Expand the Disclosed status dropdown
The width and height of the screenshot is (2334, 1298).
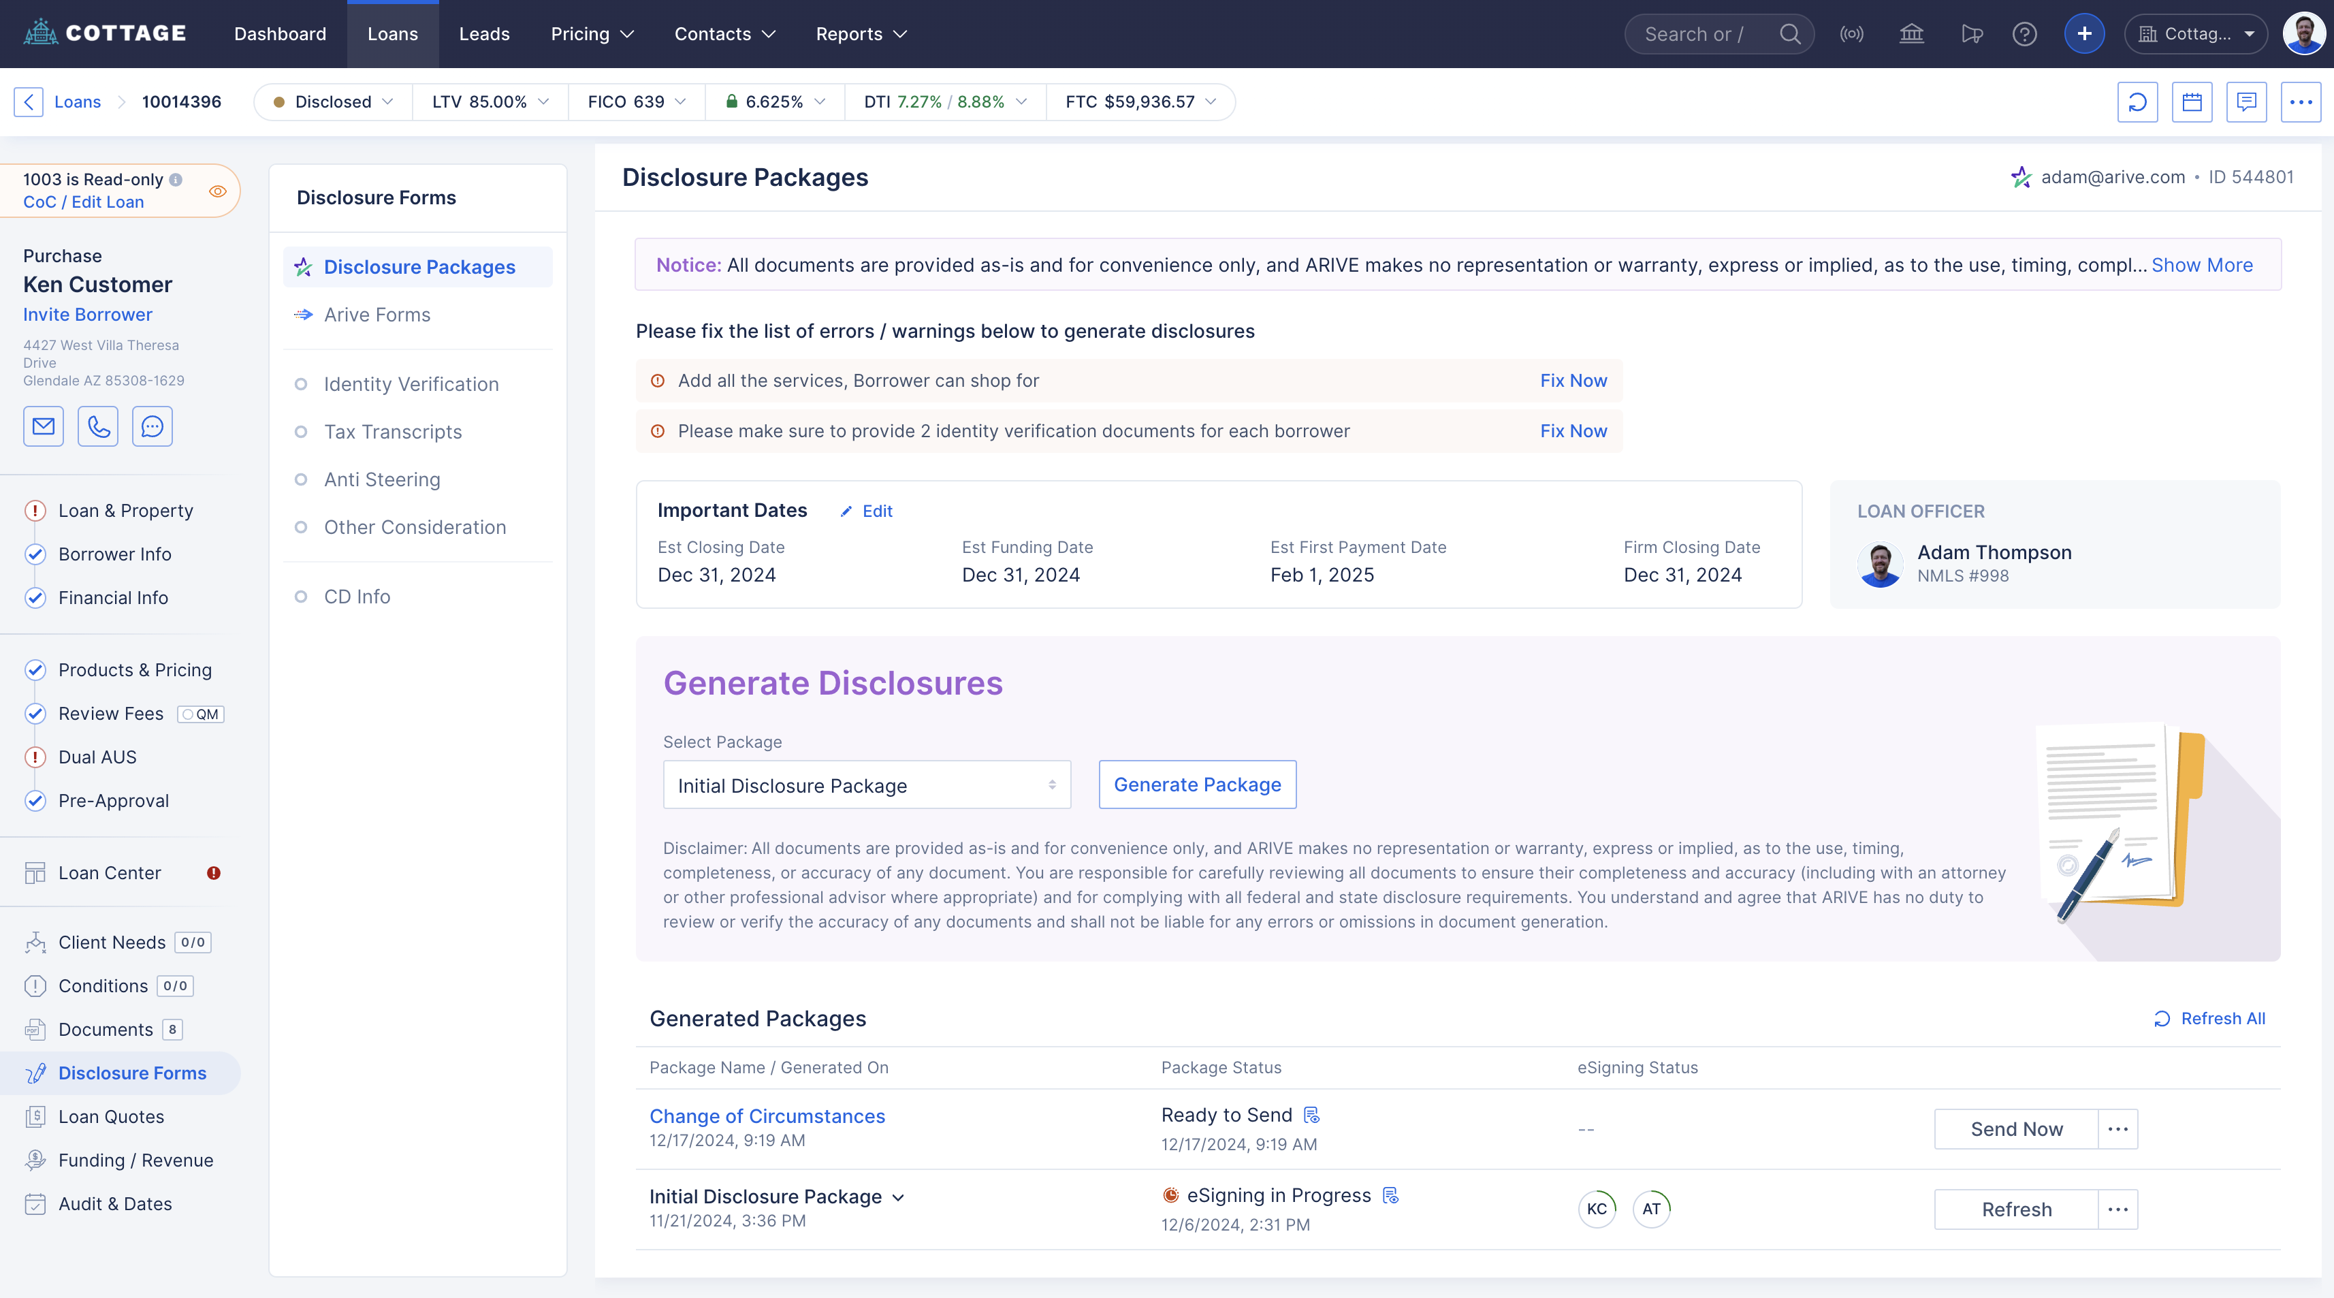tap(334, 101)
